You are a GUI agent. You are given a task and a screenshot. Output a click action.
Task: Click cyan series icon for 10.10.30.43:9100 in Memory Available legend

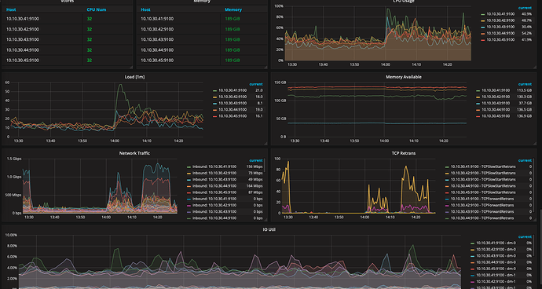click(478, 104)
